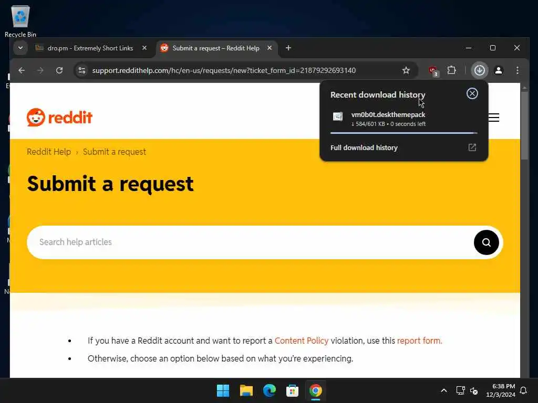This screenshot has width=538, height=403.
Task: Click the muted volume tray icon
Action: click(474, 390)
